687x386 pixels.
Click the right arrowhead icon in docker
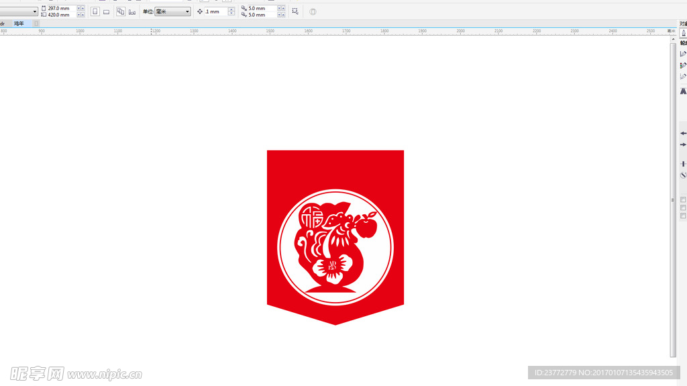683,144
